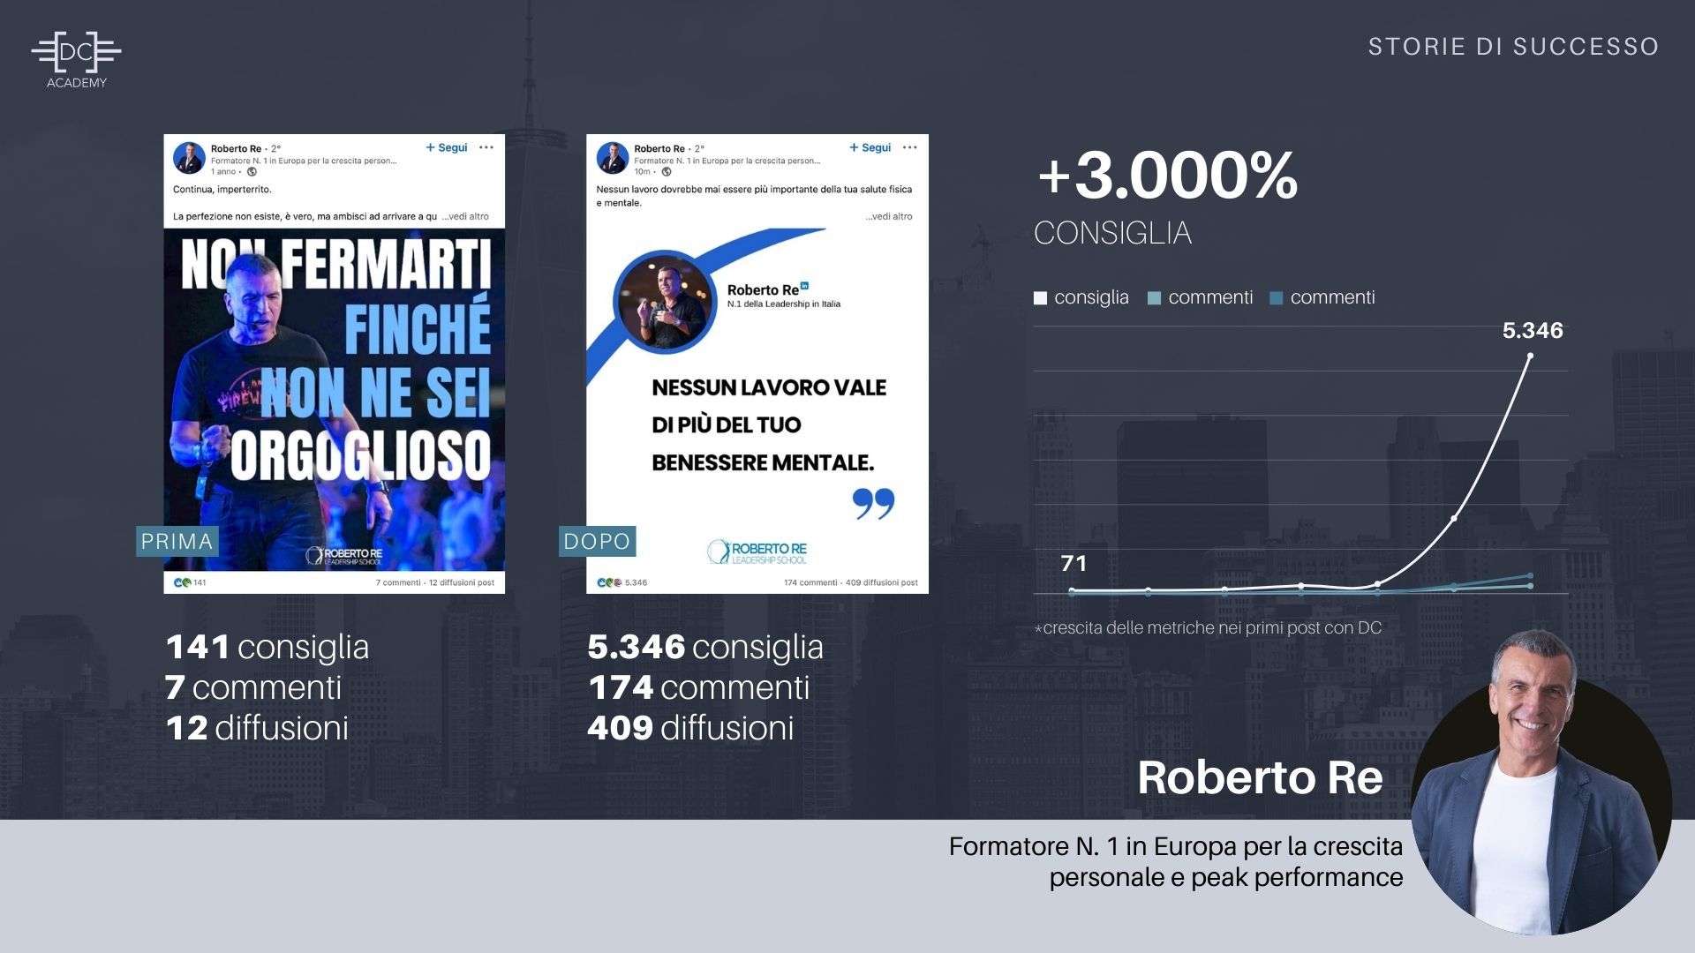Click the 'consiglia' legend label
Screen dimensions: 1695x953
1091,297
